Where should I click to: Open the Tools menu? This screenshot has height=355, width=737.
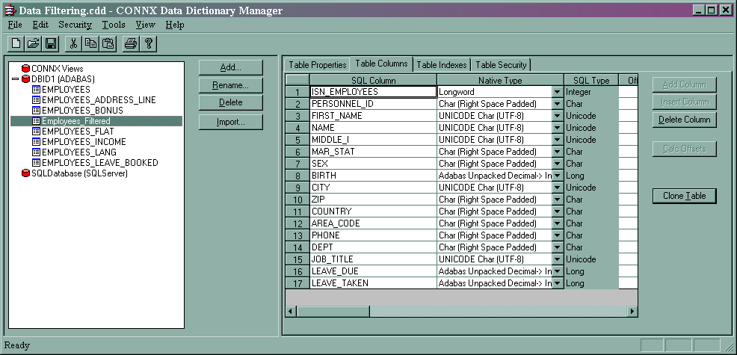pos(114,25)
